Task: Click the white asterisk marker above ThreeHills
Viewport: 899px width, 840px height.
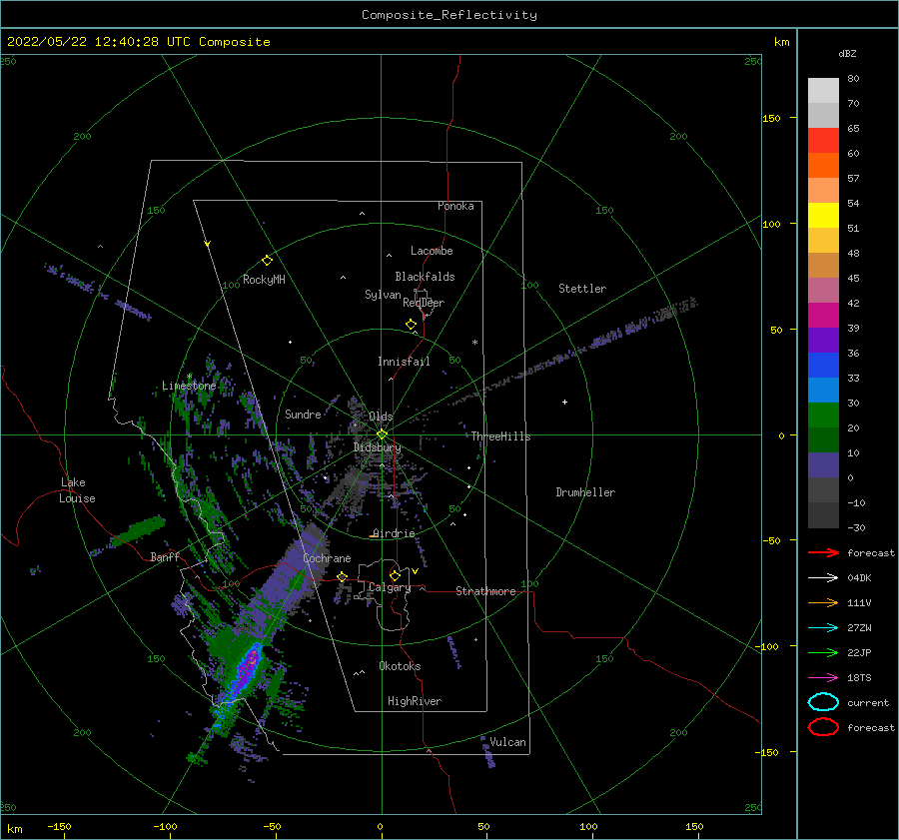Action: (x=474, y=343)
